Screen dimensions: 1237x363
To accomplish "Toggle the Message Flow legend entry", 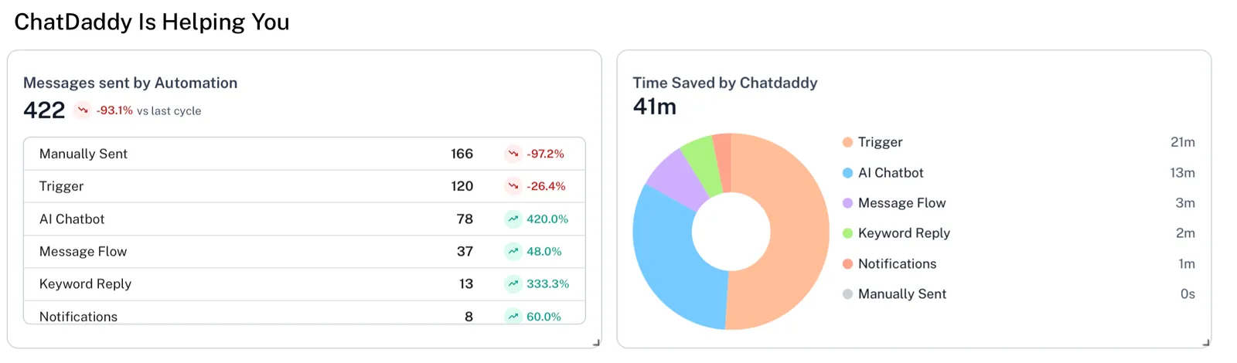I will pos(901,203).
